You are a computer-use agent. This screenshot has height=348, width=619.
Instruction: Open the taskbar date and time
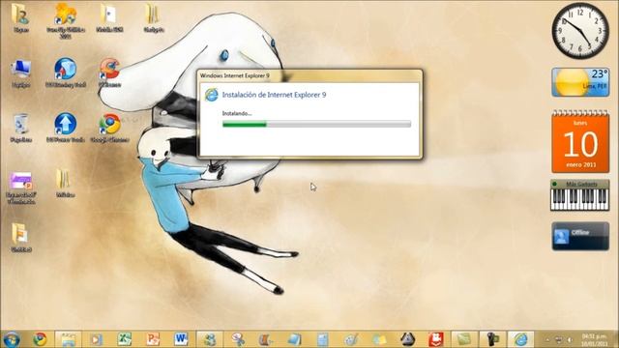[x=594, y=339]
